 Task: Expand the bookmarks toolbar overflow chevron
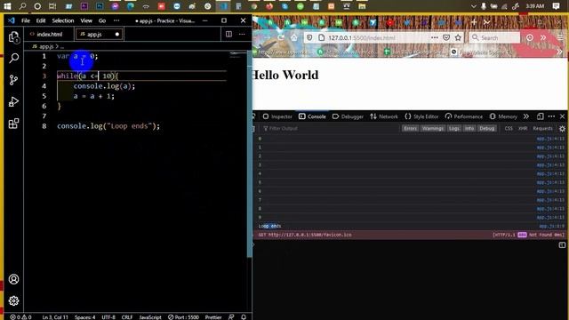[x=559, y=52]
